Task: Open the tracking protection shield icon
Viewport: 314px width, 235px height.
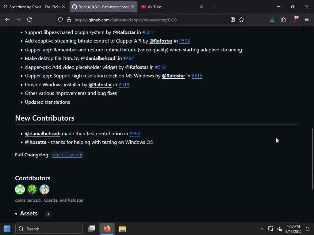Action: coord(60,20)
